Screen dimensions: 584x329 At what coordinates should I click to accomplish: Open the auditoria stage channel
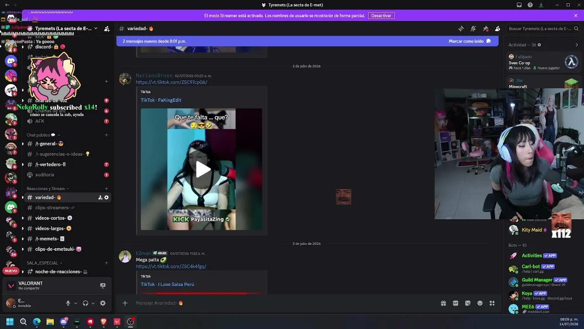(68, 175)
